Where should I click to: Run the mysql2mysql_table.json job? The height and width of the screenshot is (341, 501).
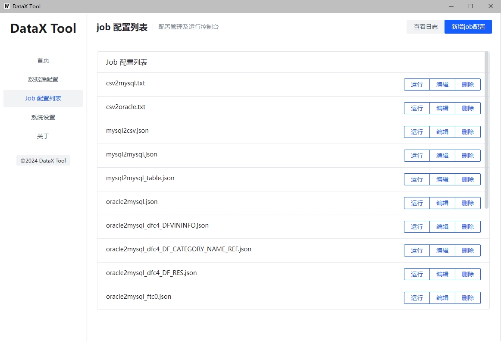point(416,179)
